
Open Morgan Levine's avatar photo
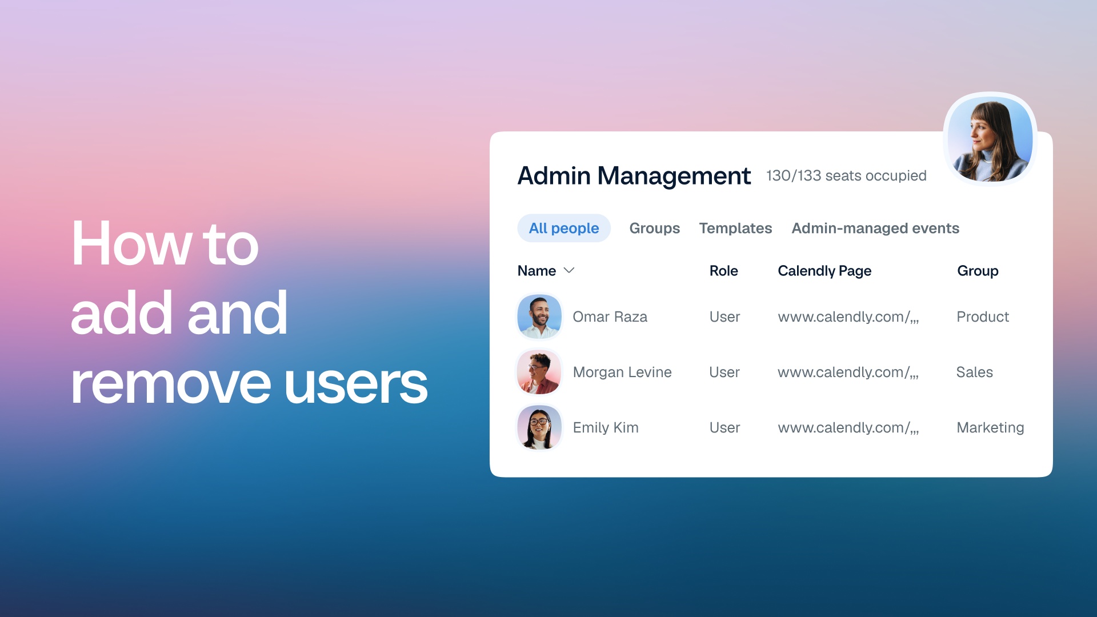coord(539,372)
